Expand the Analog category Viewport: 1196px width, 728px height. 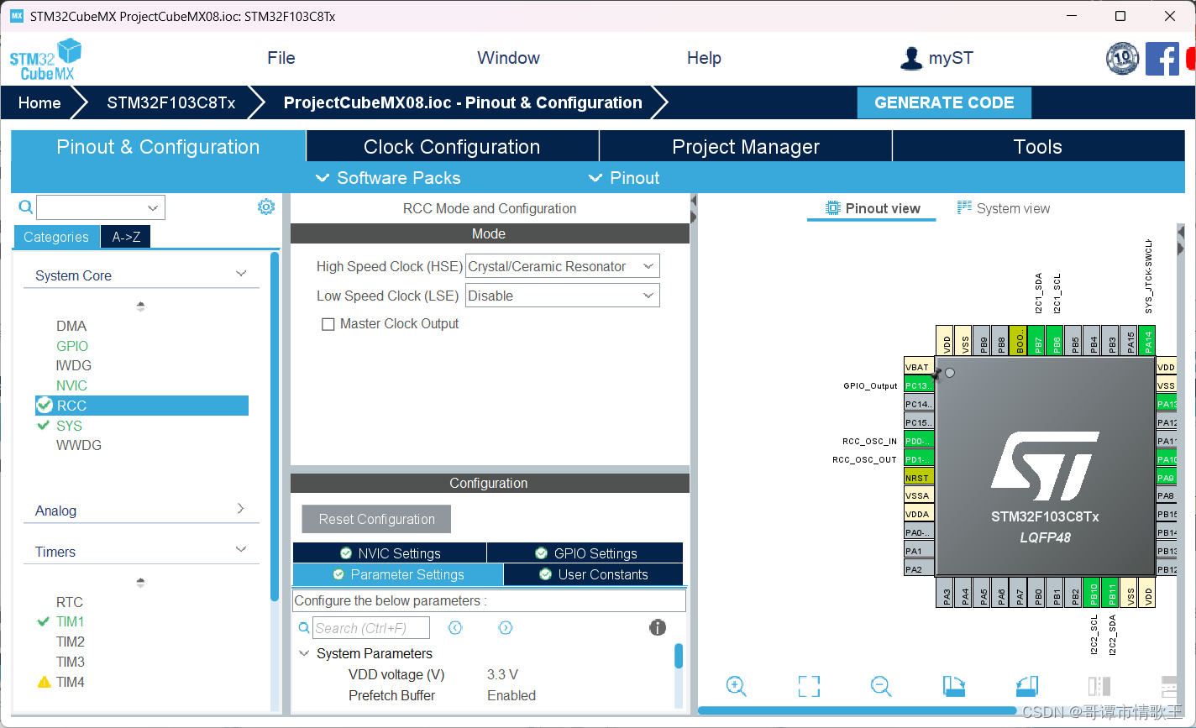coord(241,509)
